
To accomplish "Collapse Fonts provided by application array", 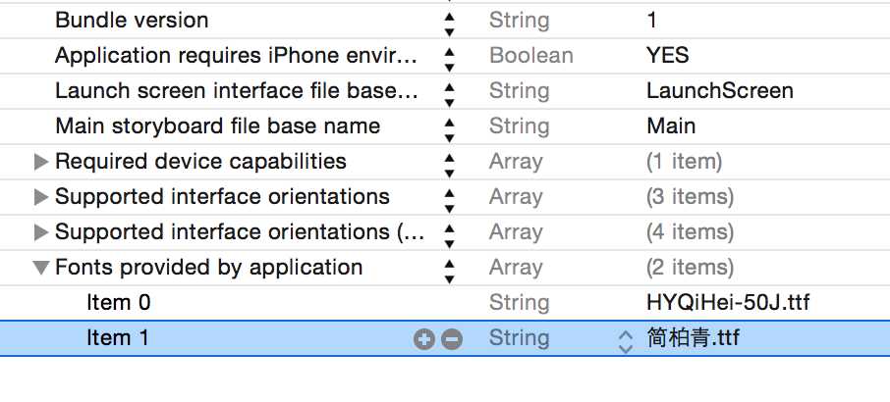I will pyautogui.click(x=40, y=268).
